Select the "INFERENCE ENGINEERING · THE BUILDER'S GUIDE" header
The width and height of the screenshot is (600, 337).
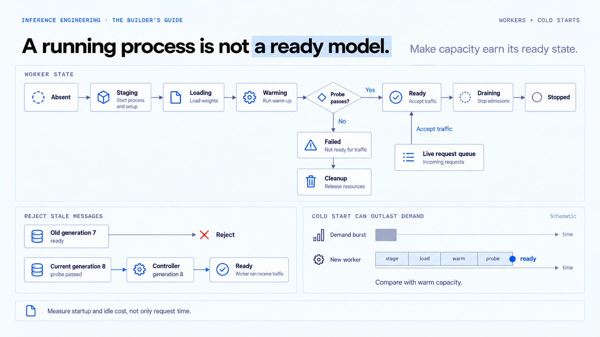pyautogui.click(x=102, y=20)
